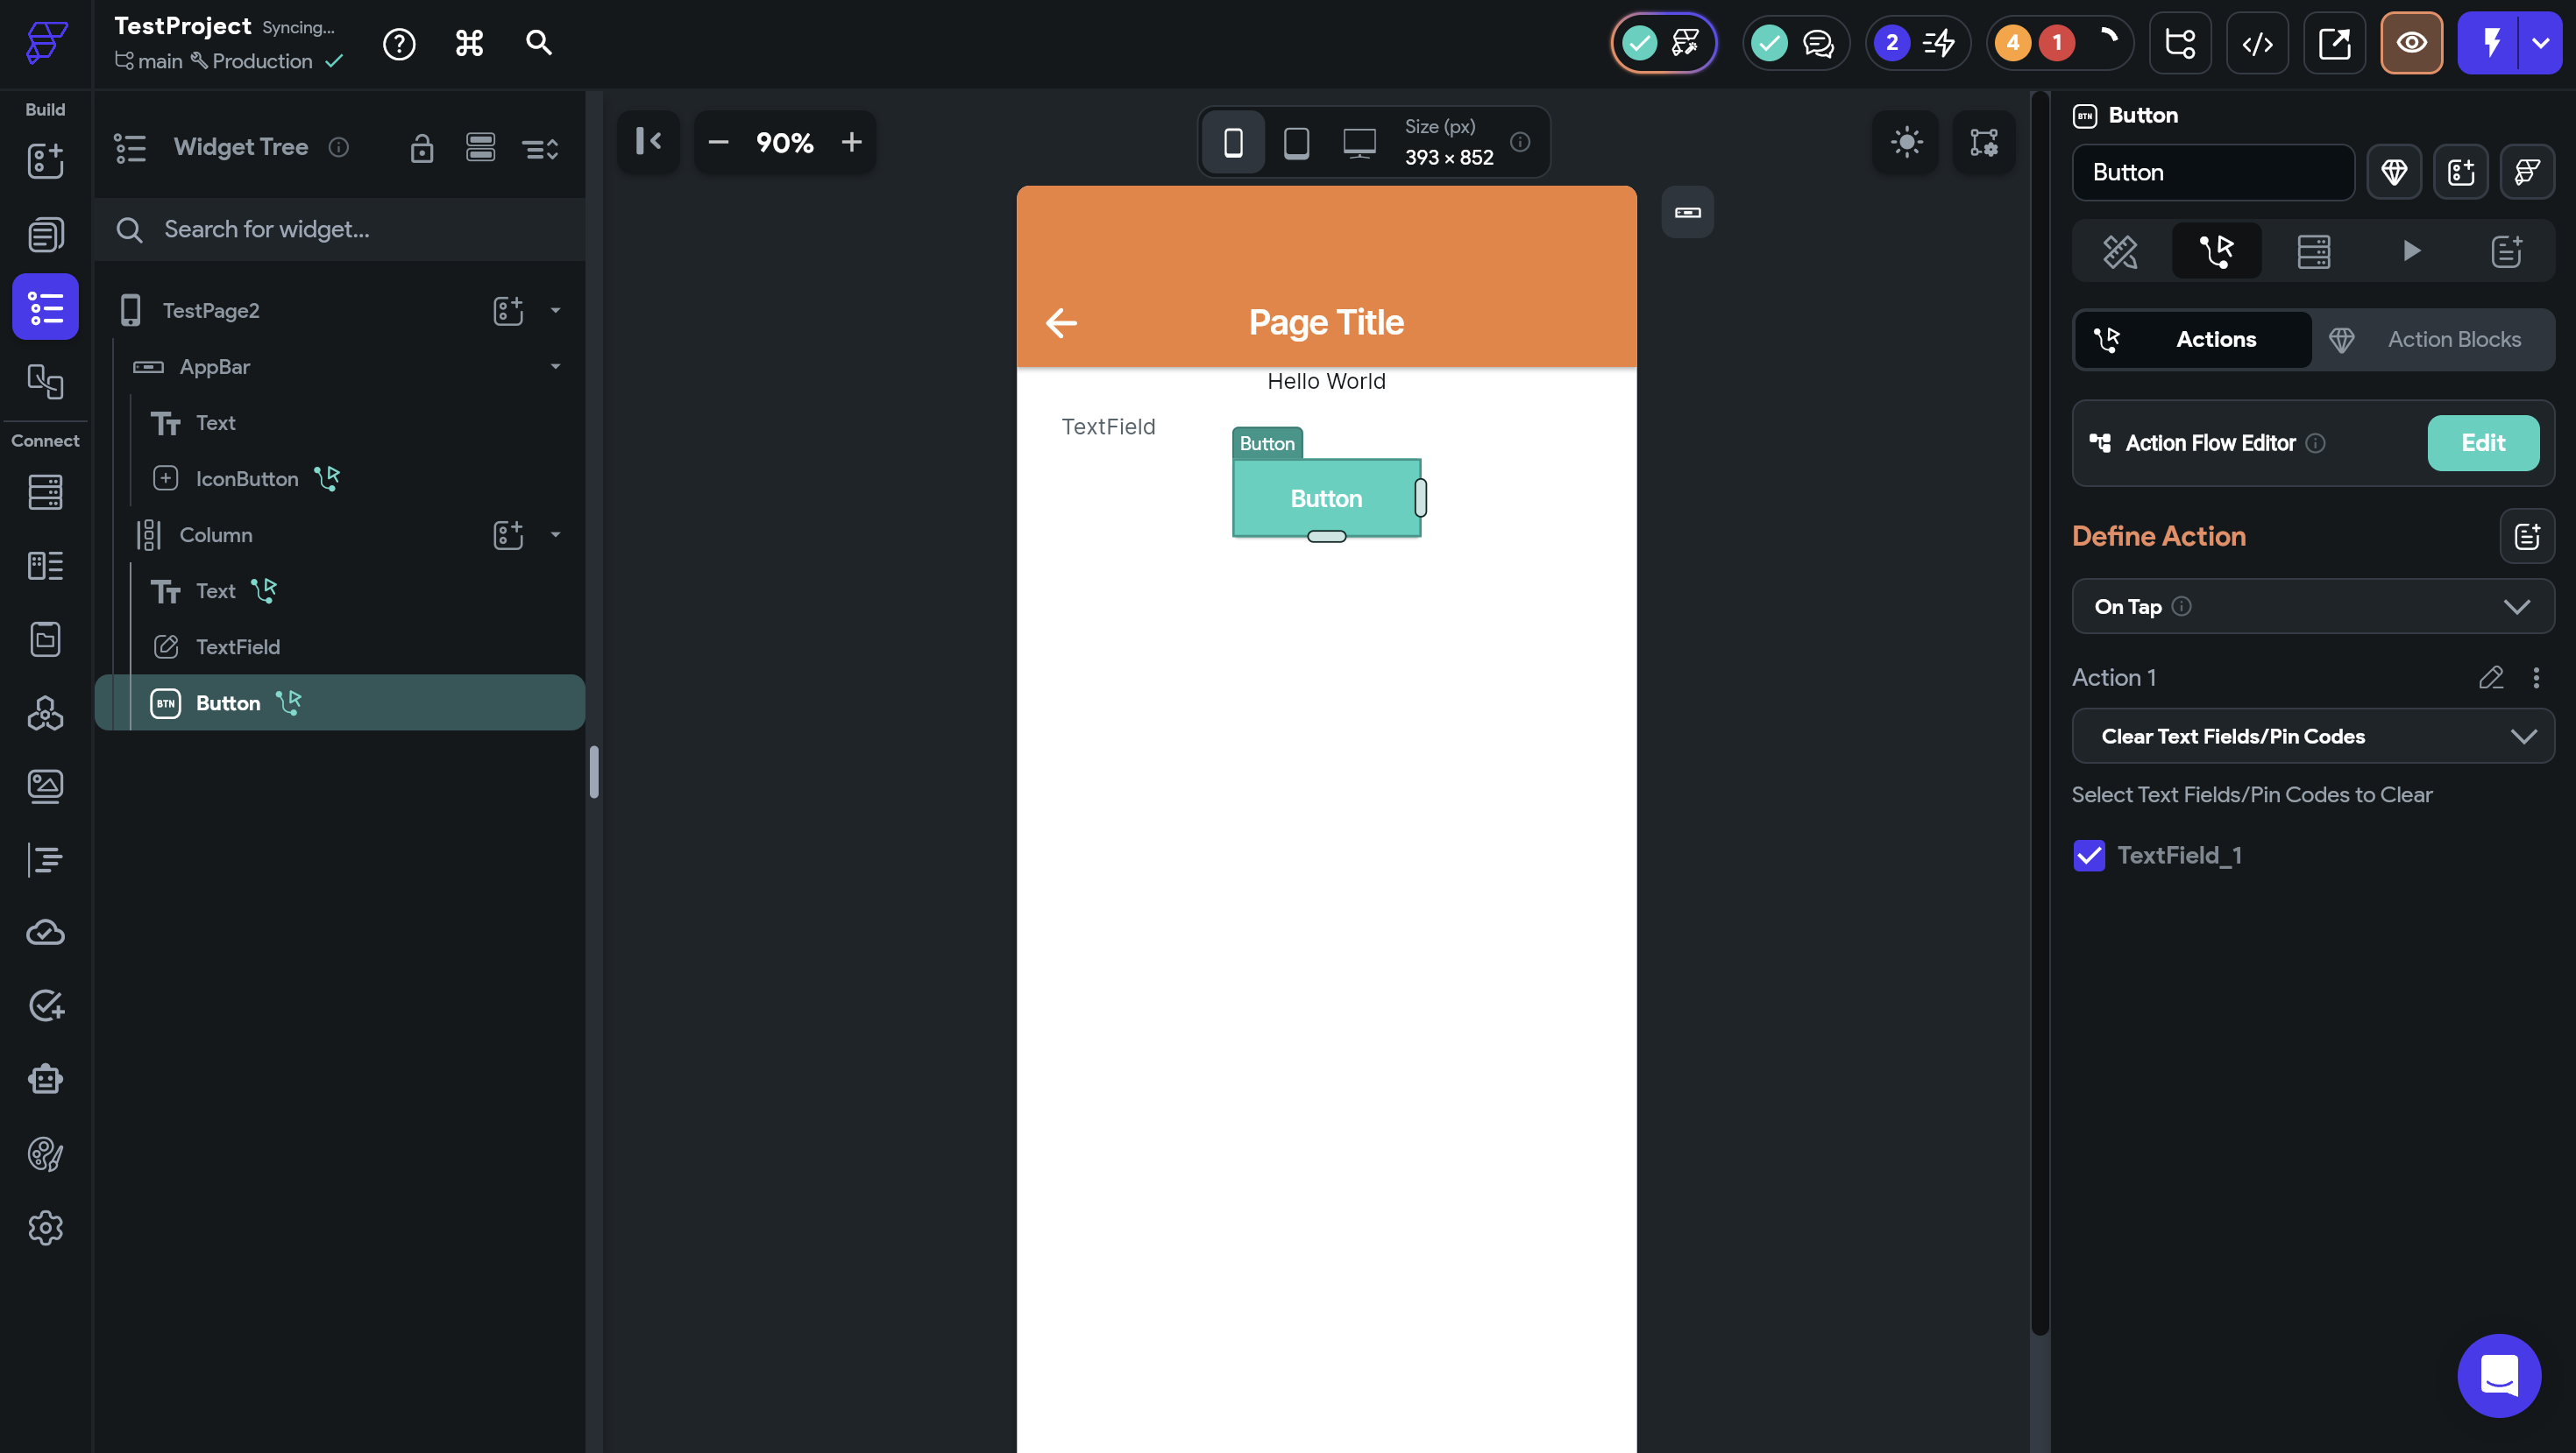
Task: Click the developer menu code icon
Action: point(2257,43)
